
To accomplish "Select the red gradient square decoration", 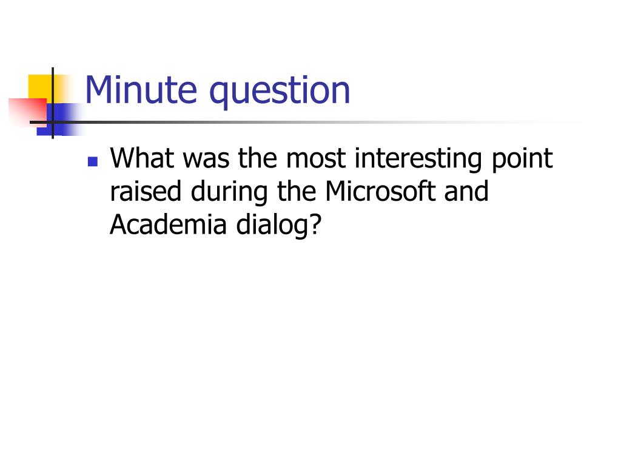I will pyautogui.click(x=28, y=112).
